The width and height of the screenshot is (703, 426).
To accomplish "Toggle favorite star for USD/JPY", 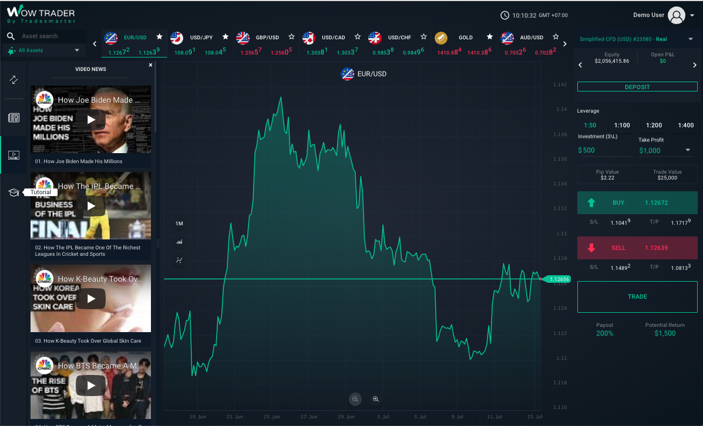I will pyautogui.click(x=226, y=37).
